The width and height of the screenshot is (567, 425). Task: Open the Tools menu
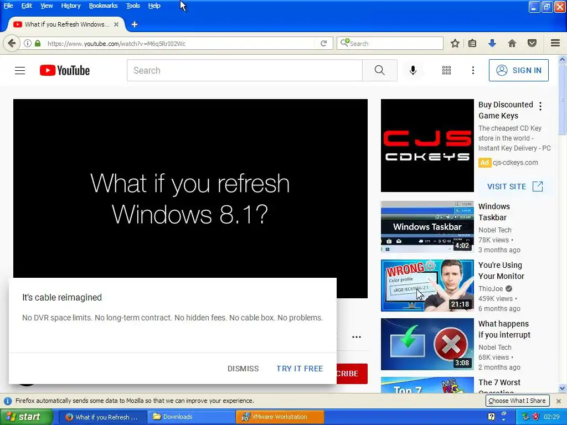click(133, 6)
